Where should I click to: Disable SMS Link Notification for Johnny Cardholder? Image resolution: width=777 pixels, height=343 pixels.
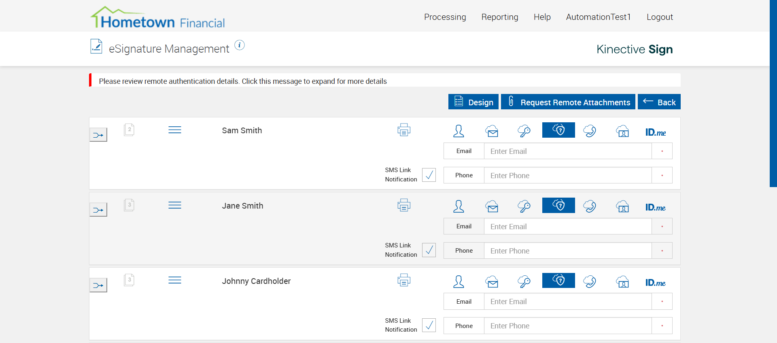pyautogui.click(x=429, y=325)
